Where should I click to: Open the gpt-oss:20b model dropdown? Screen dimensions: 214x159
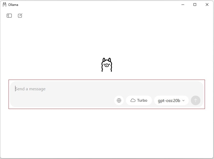(171, 100)
